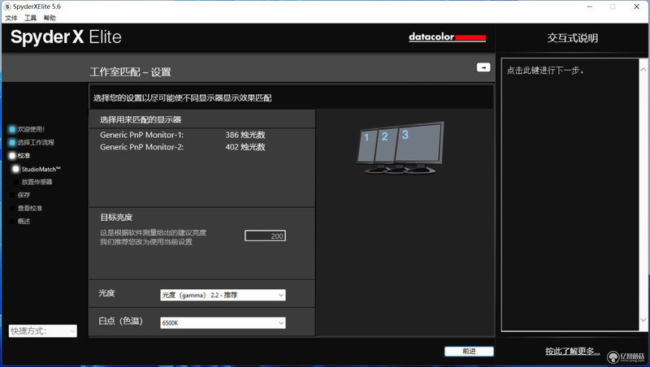Open the 按此了解更多 link
650x367 pixels.
point(573,352)
